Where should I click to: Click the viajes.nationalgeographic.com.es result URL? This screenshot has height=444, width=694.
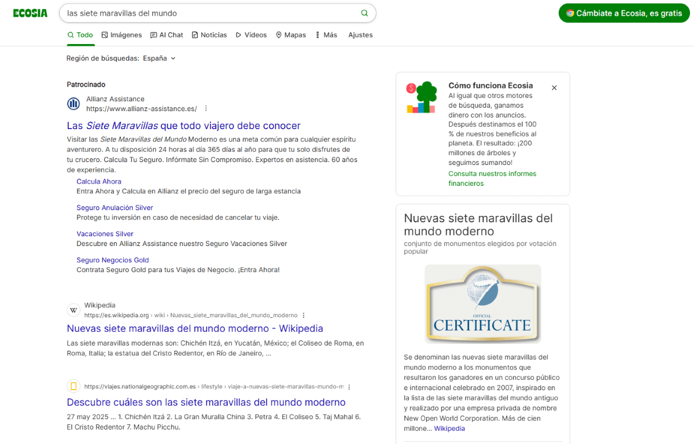click(x=213, y=387)
